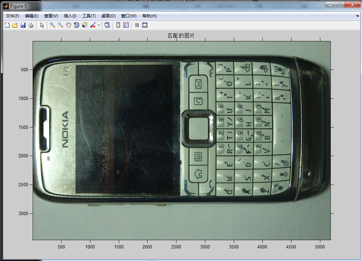
Task: Click the x-axis tick label 5000
Action: coord(320,247)
